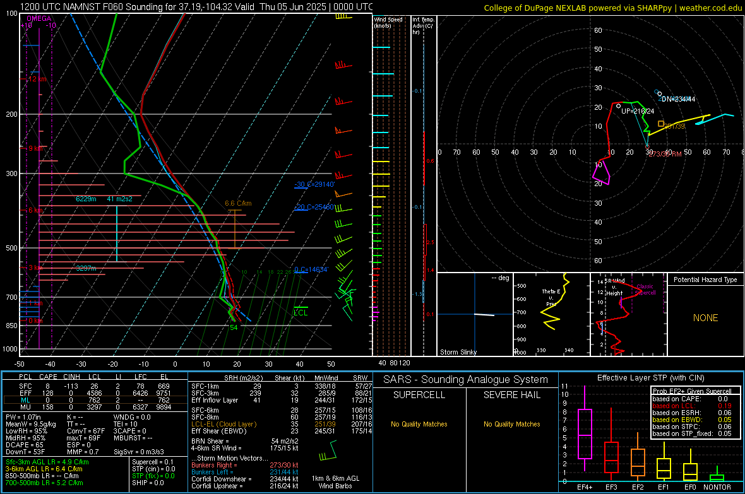745x494 pixels.
Task: Click the LowRH = 95% value
Action: 26,431
